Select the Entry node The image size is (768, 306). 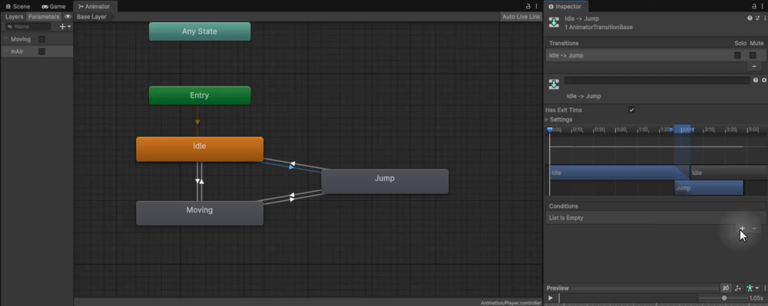coord(200,95)
